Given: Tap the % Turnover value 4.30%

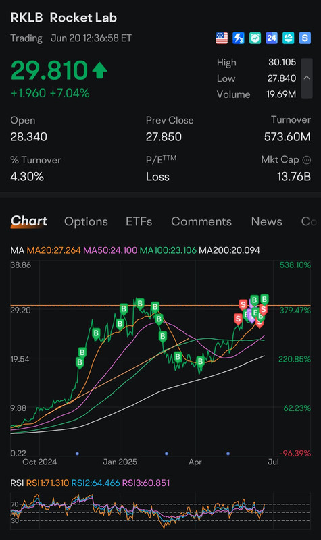Looking at the screenshot, I should tap(27, 177).
